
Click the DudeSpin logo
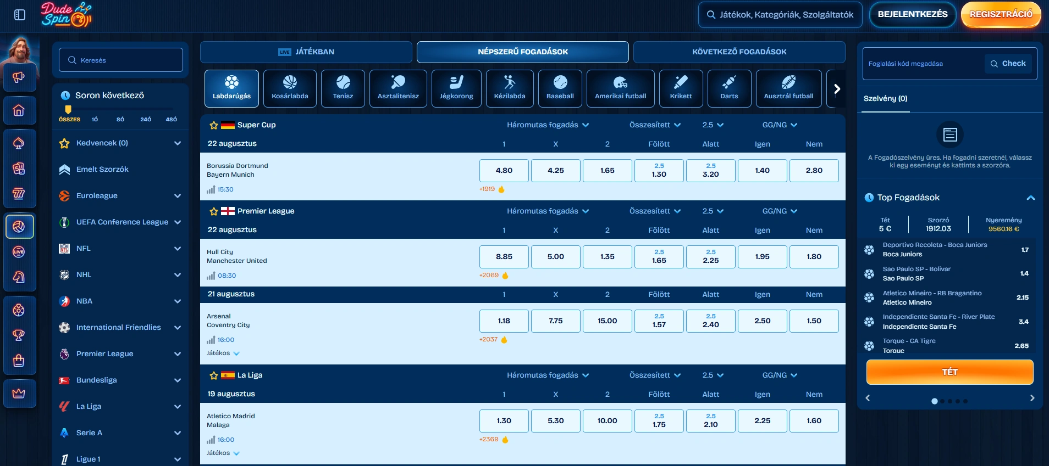[x=67, y=15]
